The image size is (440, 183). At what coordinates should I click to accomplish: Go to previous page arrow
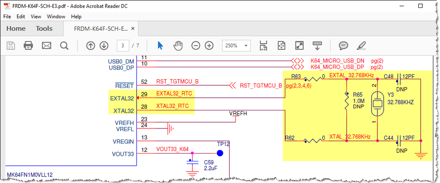click(91, 45)
